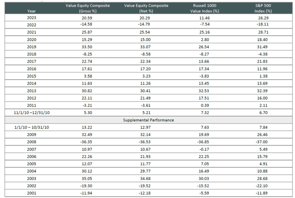
Task: Select Russell 1000 value 11.46 for 2023
Action: pos(205,18)
